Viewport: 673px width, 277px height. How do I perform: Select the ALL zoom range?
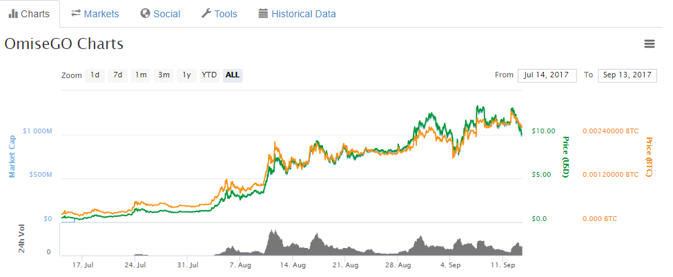coord(233,75)
